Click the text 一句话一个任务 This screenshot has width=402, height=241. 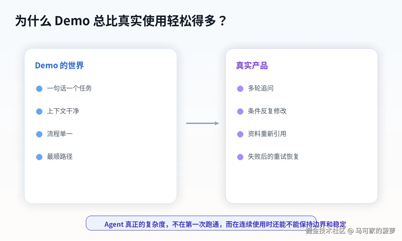69,88
